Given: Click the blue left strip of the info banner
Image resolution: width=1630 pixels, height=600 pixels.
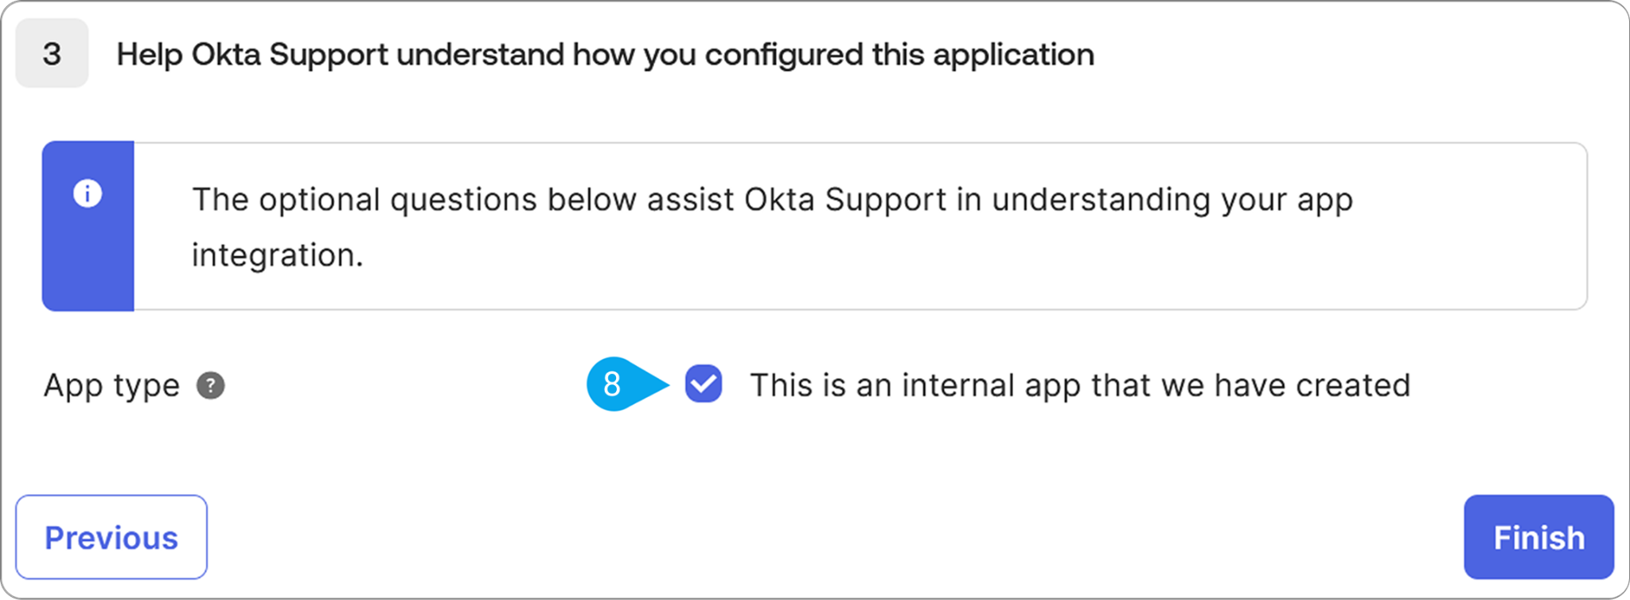Looking at the screenshot, I should (x=88, y=226).
